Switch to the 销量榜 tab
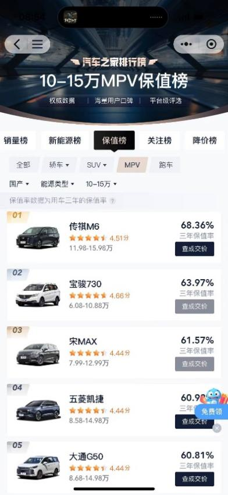This screenshot has width=228, height=495. click(x=16, y=141)
